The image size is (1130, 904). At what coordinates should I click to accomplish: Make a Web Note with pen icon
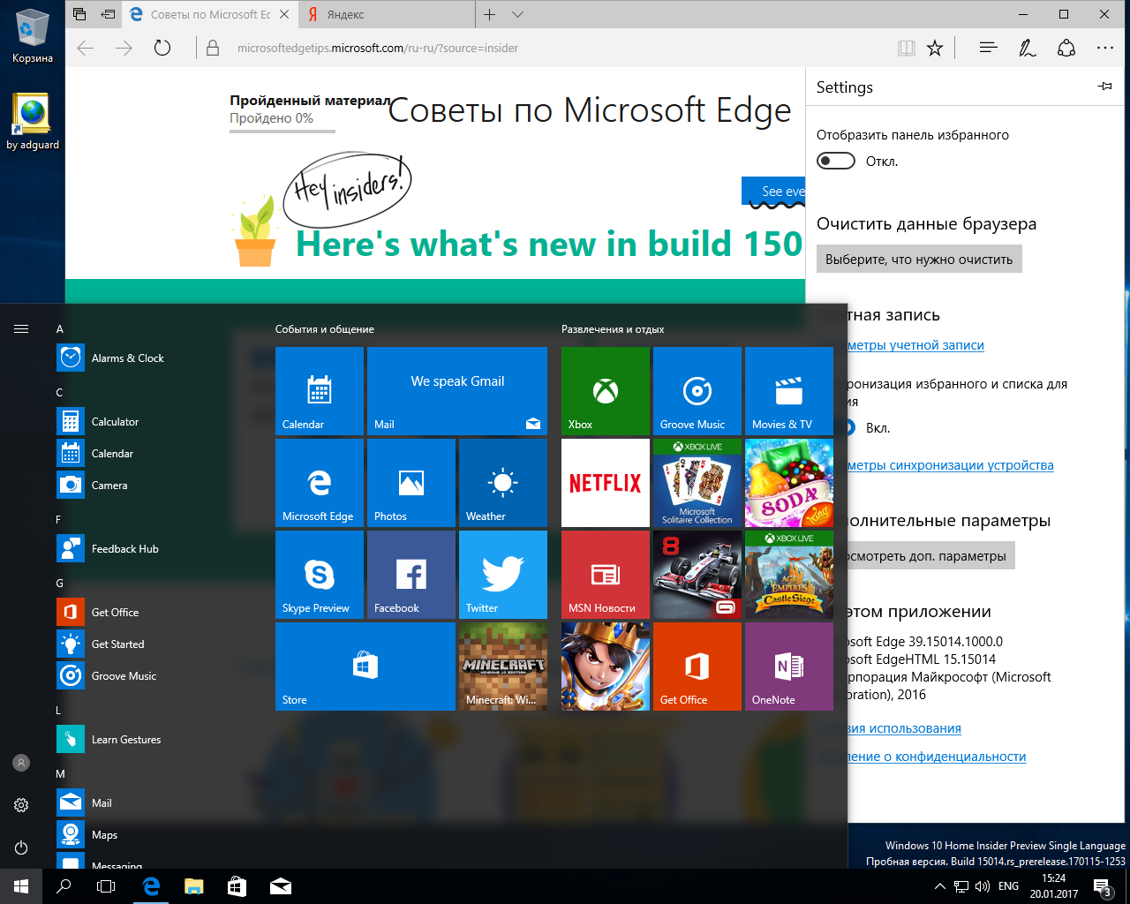click(x=1028, y=49)
